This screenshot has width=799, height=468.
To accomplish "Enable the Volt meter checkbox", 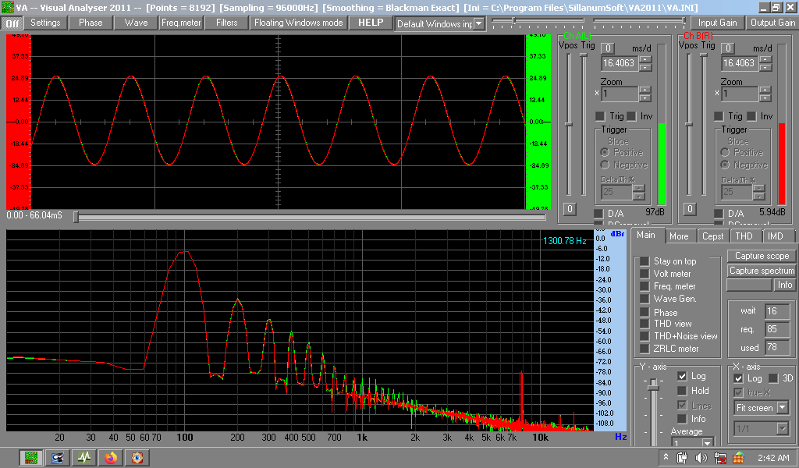I will pos(645,274).
